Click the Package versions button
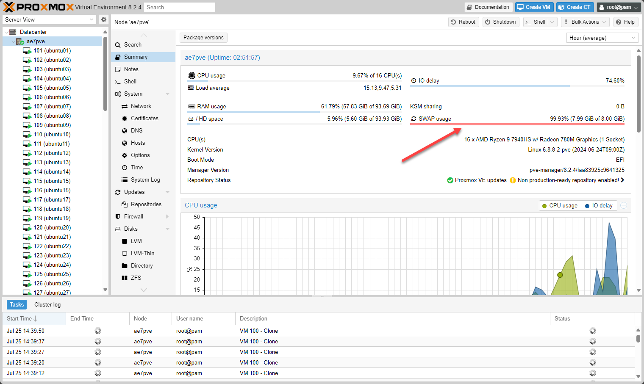 pos(203,38)
